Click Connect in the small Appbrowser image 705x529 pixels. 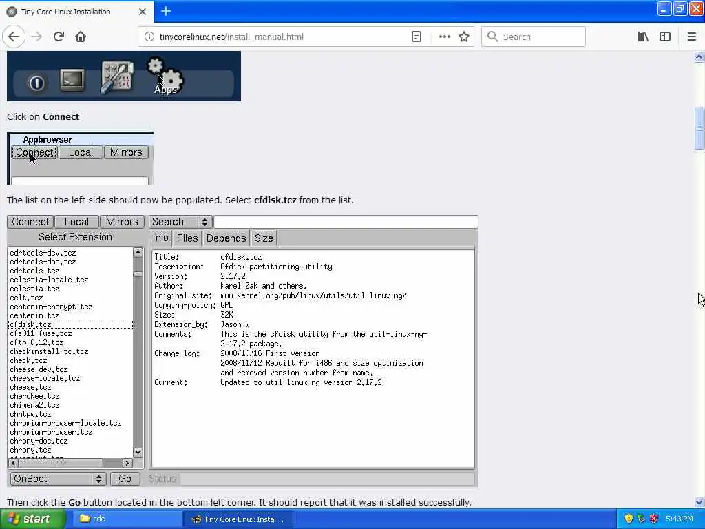34,152
